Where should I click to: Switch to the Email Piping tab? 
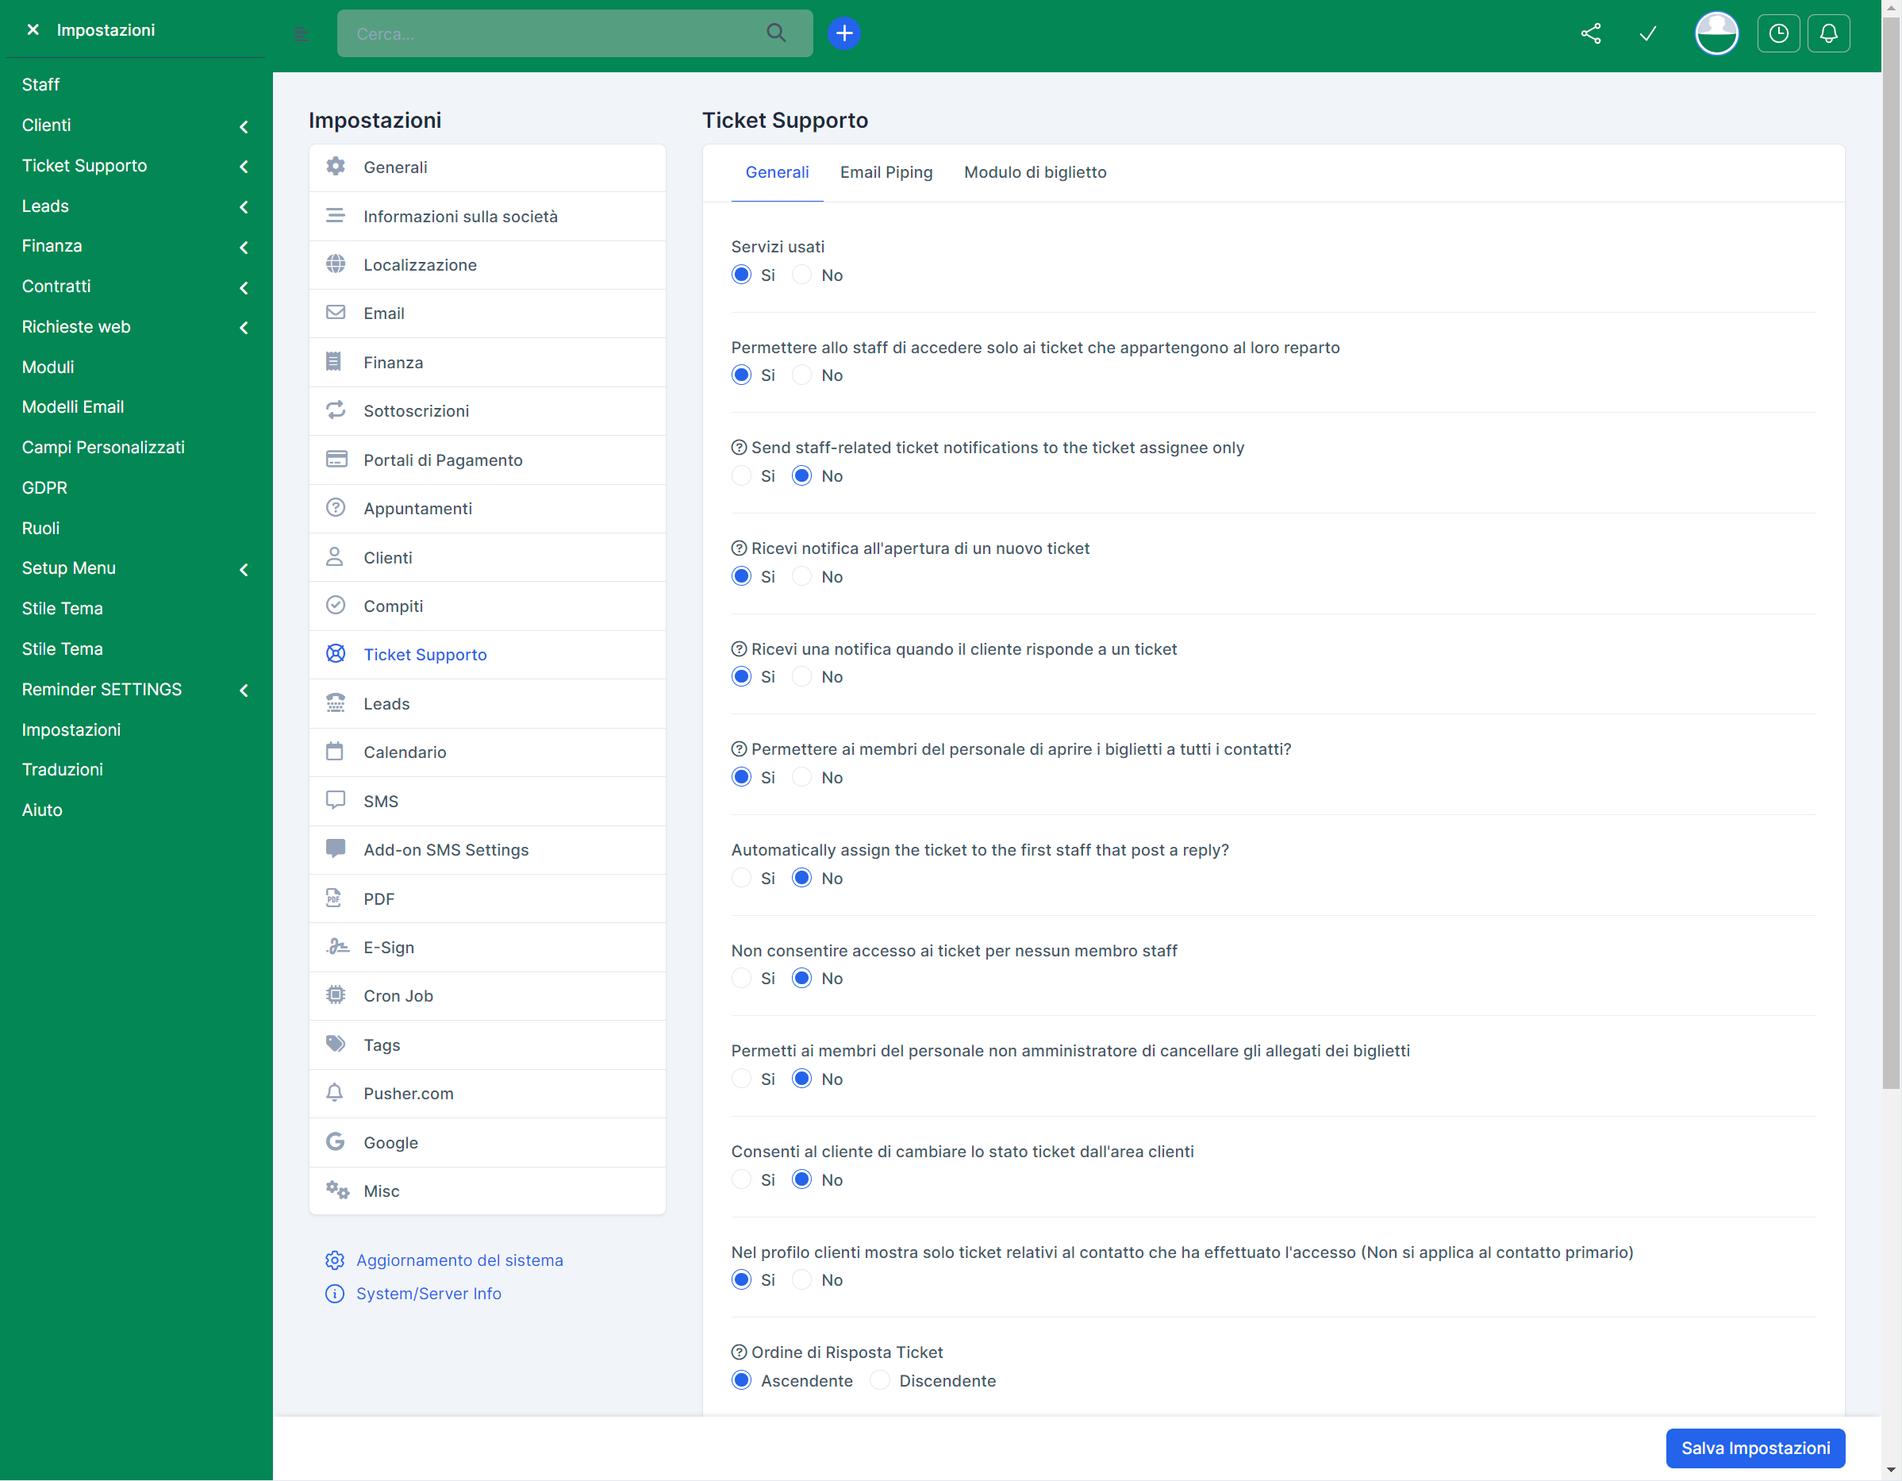tap(886, 171)
